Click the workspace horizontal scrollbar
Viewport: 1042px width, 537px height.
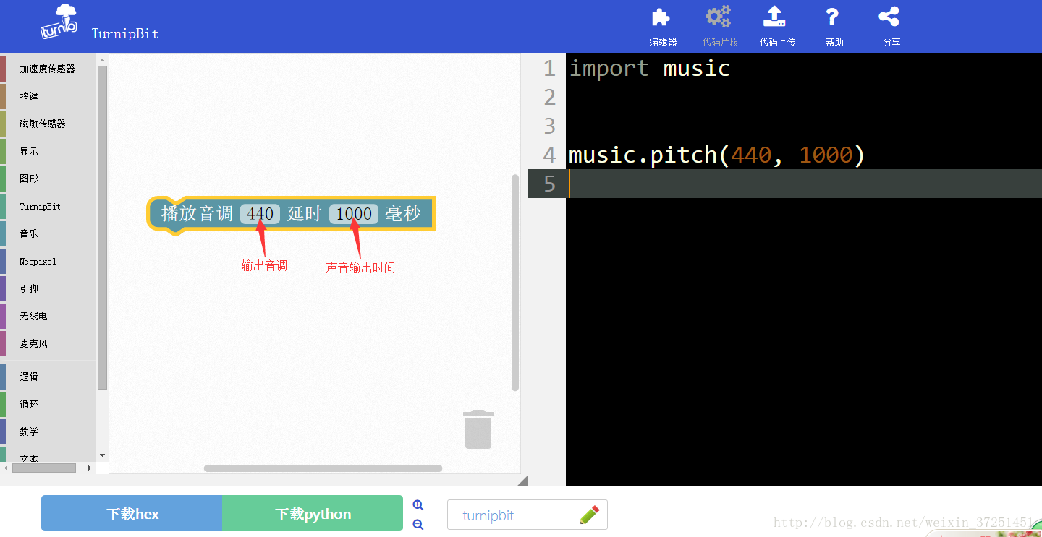click(323, 468)
